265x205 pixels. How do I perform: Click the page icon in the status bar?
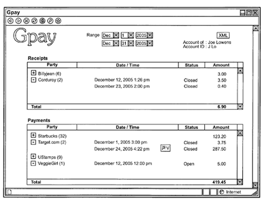coord(9,192)
